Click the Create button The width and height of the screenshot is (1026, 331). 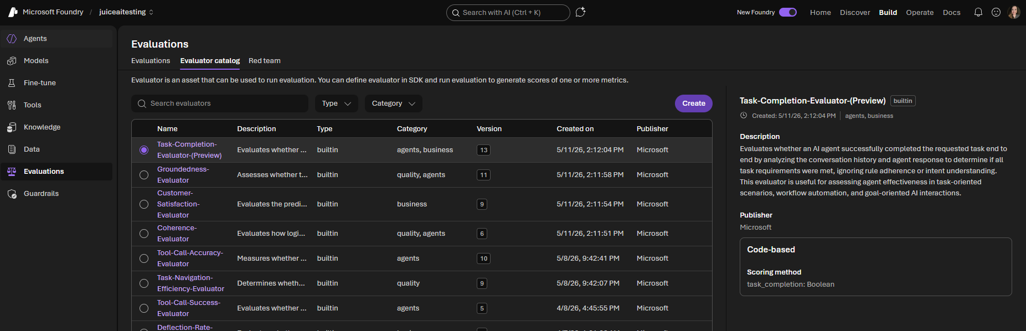694,104
